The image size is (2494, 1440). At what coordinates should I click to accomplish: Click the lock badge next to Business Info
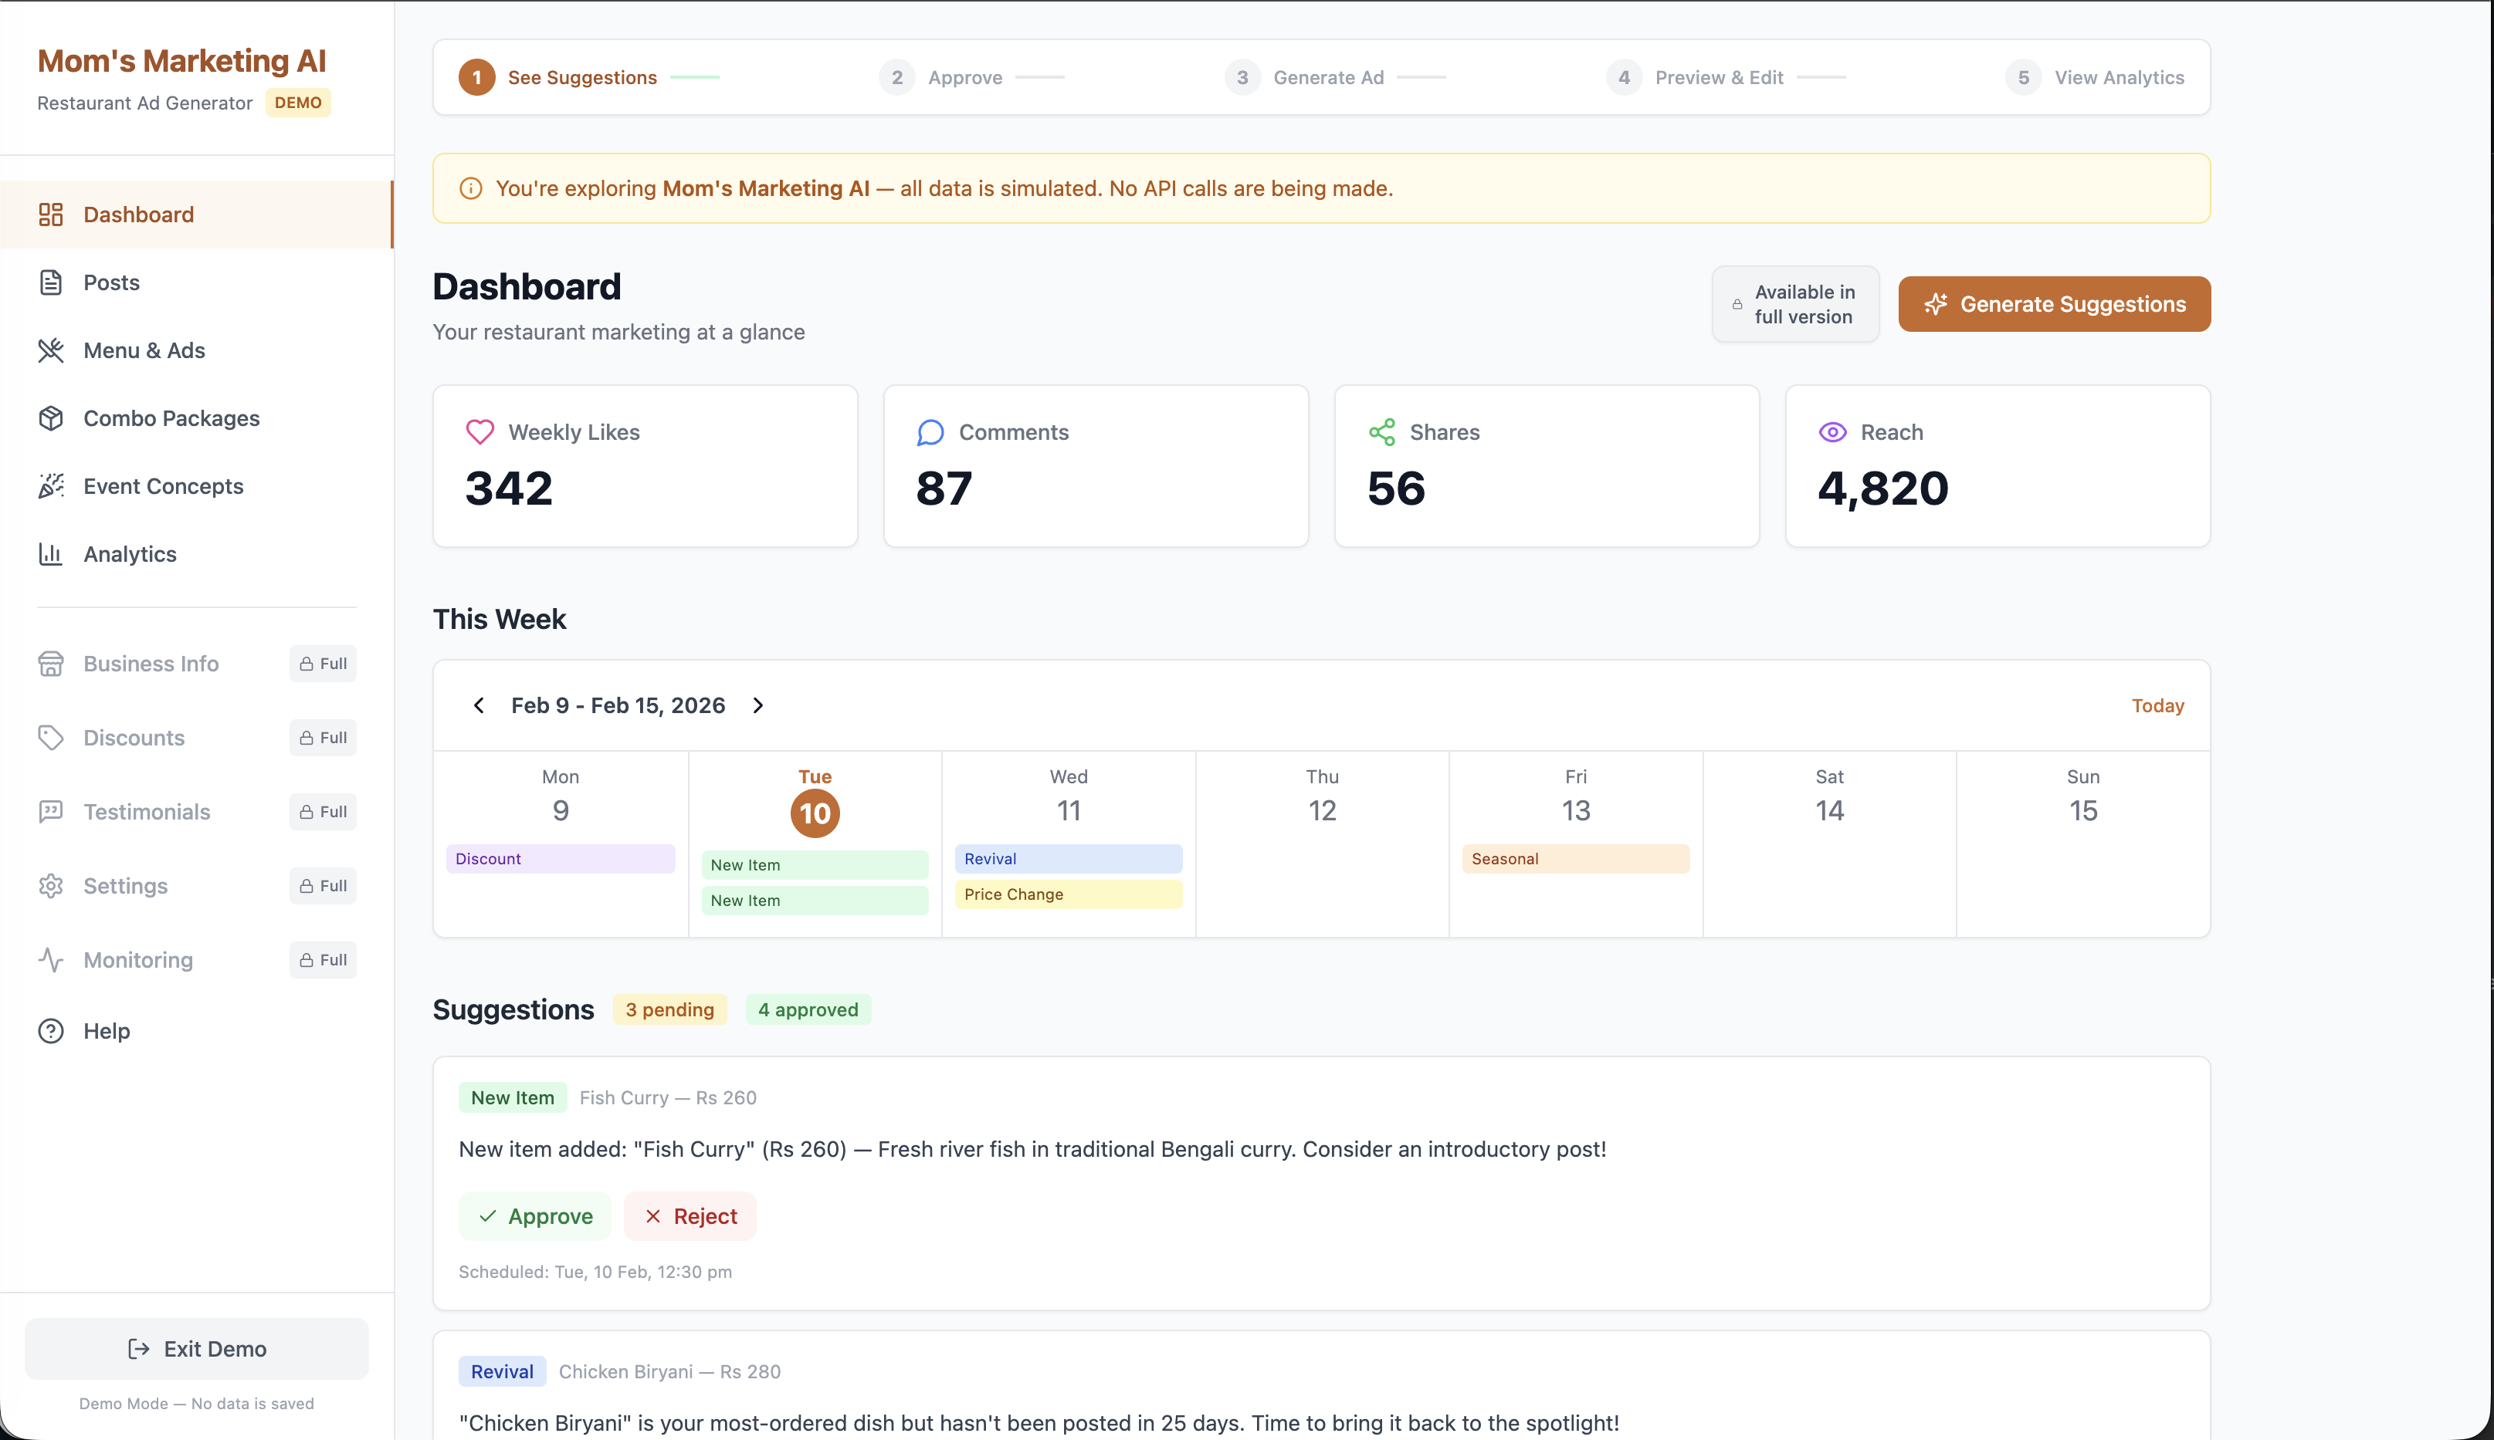323,664
